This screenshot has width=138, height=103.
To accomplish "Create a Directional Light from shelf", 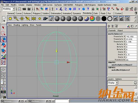I will pyautogui.click(x=16, y=19).
